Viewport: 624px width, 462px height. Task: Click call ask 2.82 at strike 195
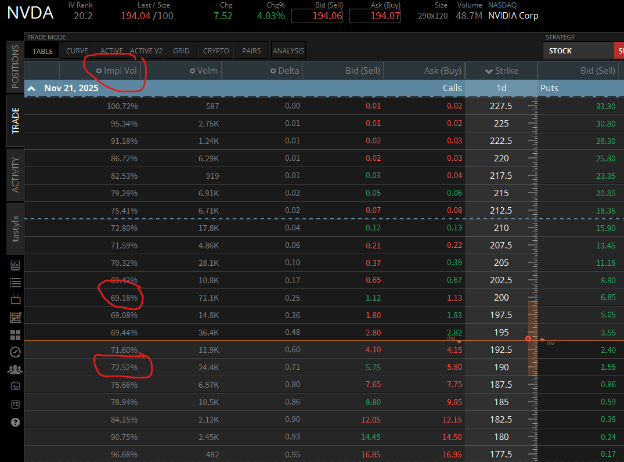coord(454,333)
